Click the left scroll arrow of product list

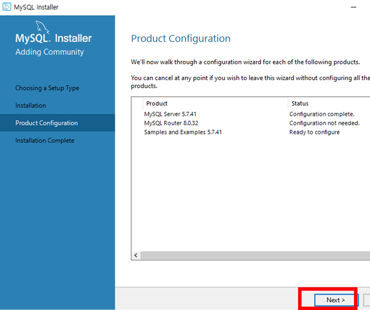click(136, 255)
